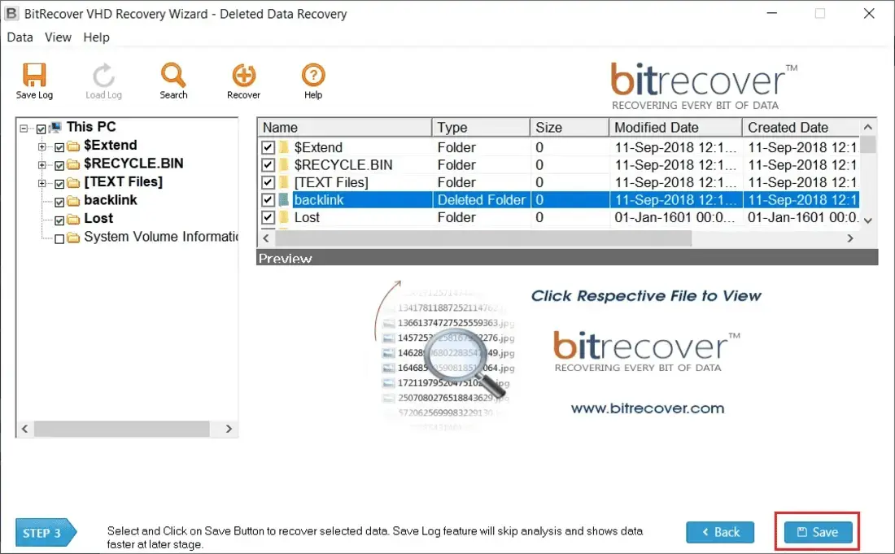Screen dimensions: 895x554
Task: Click the Recover toolbar icon
Action: coord(244,76)
